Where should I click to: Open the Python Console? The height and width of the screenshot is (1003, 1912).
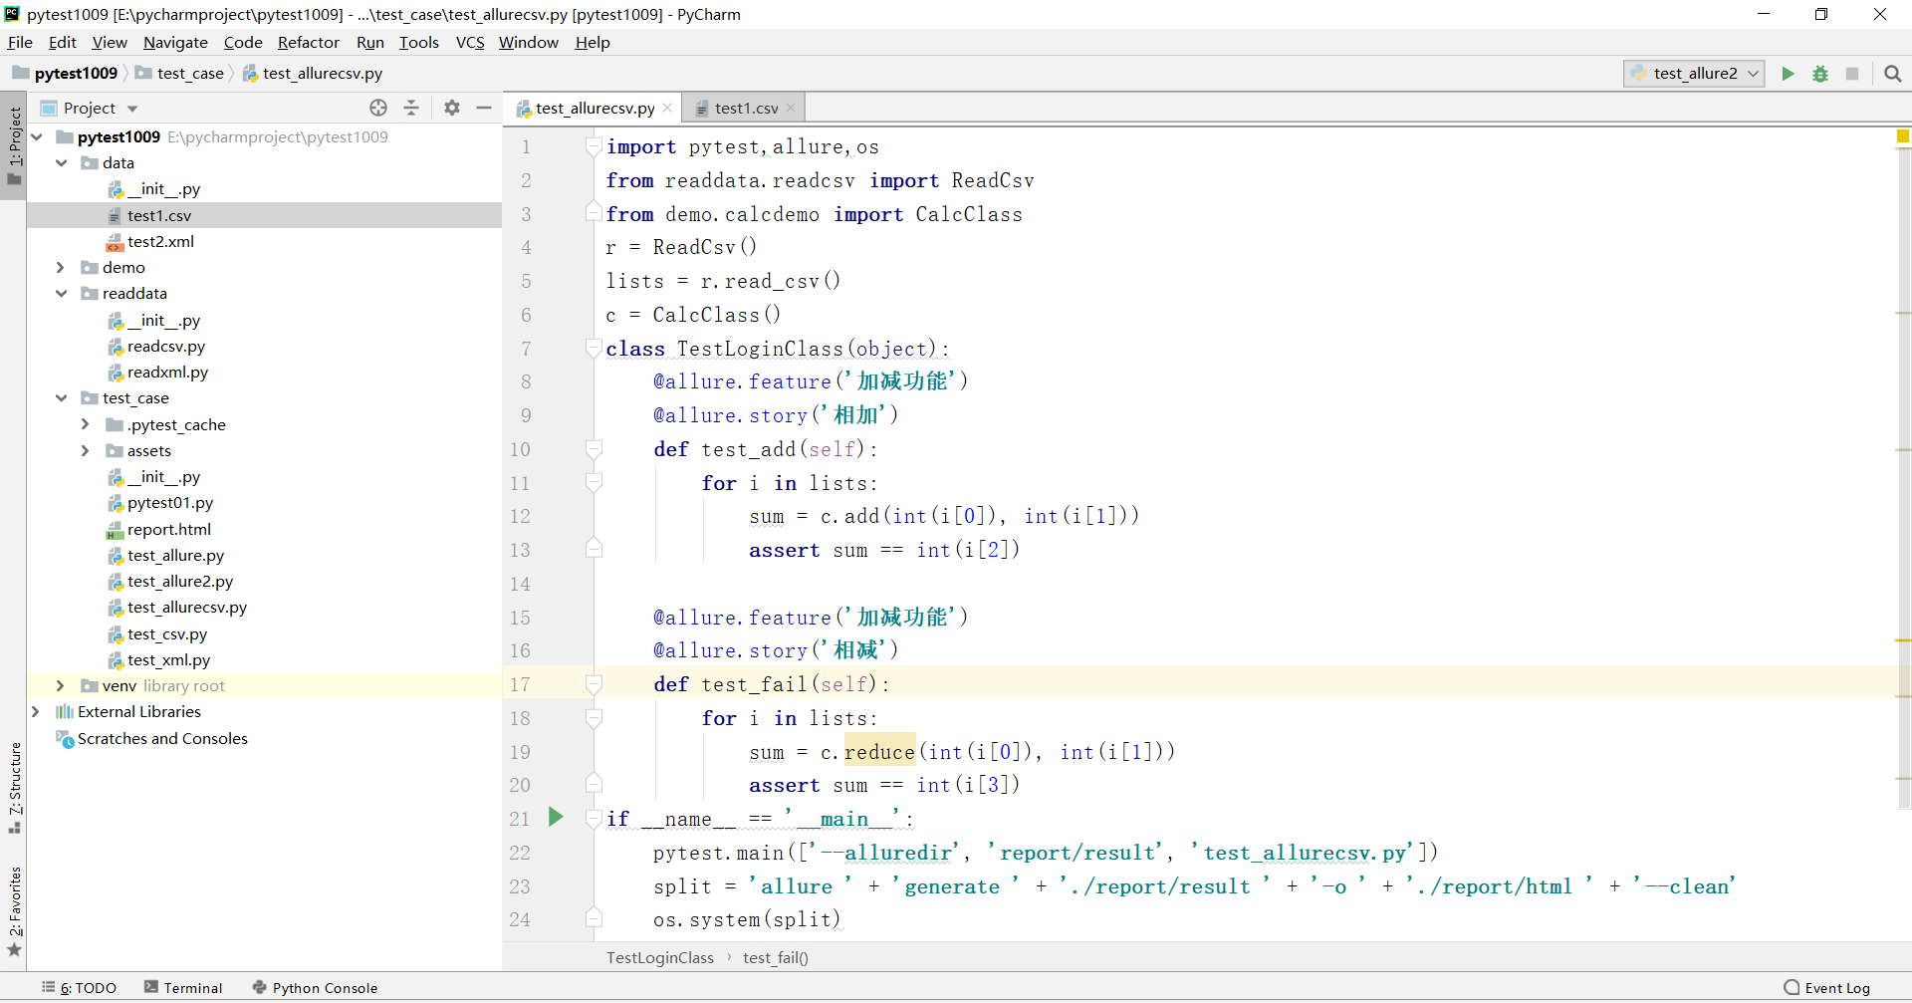point(315,987)
